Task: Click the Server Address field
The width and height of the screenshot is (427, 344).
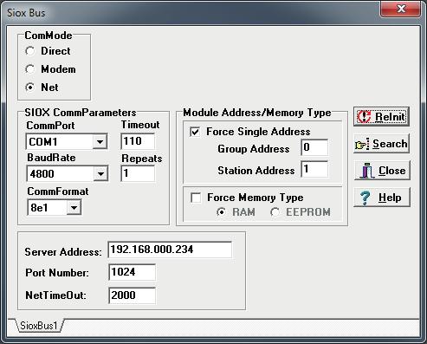Action: [x=170, y=250]
